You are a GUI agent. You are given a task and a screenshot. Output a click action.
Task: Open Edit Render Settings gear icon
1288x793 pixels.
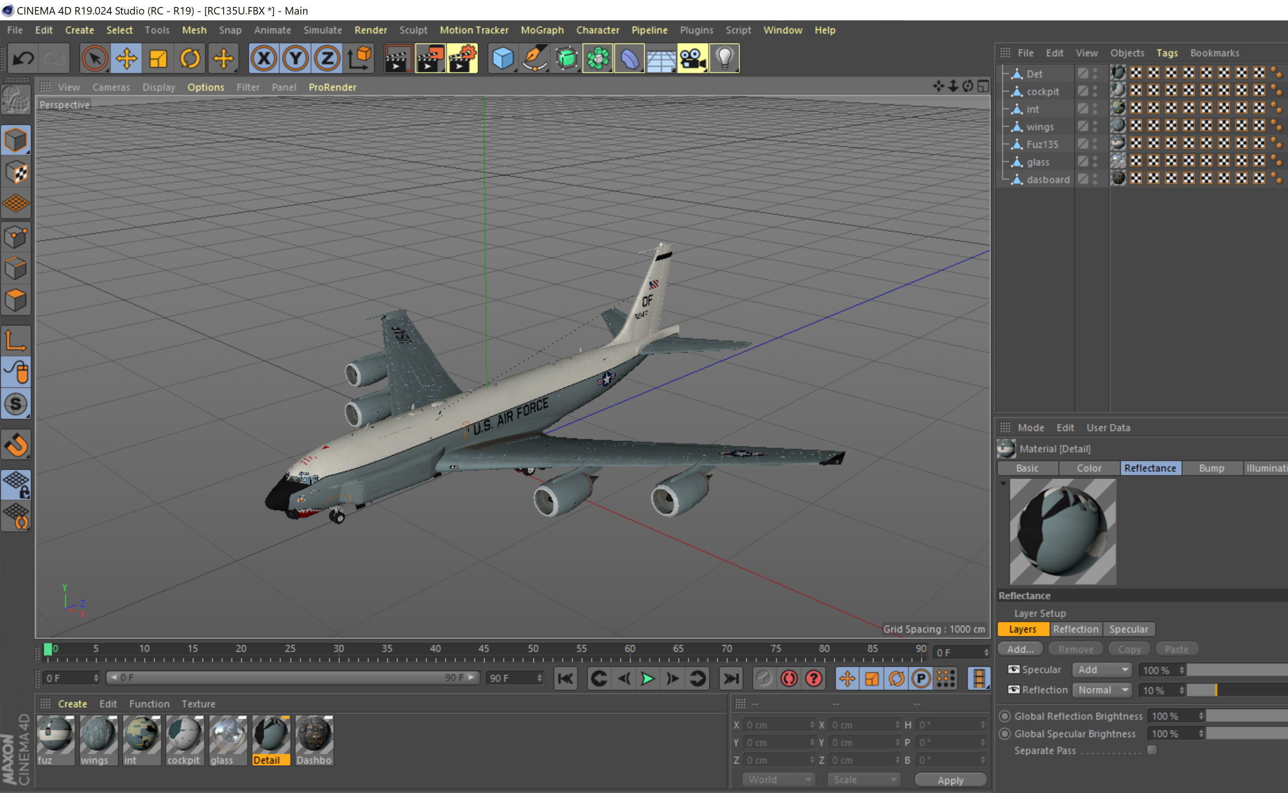coord(462,58)
